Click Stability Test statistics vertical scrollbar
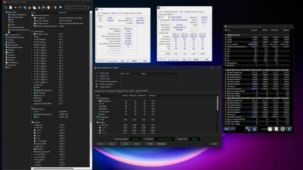The image size is (303, 170). [x=217, y=104]
